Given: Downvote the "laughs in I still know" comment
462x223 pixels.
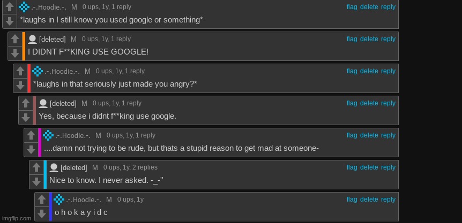Looking at the screenshot, I should coord(10,21).
